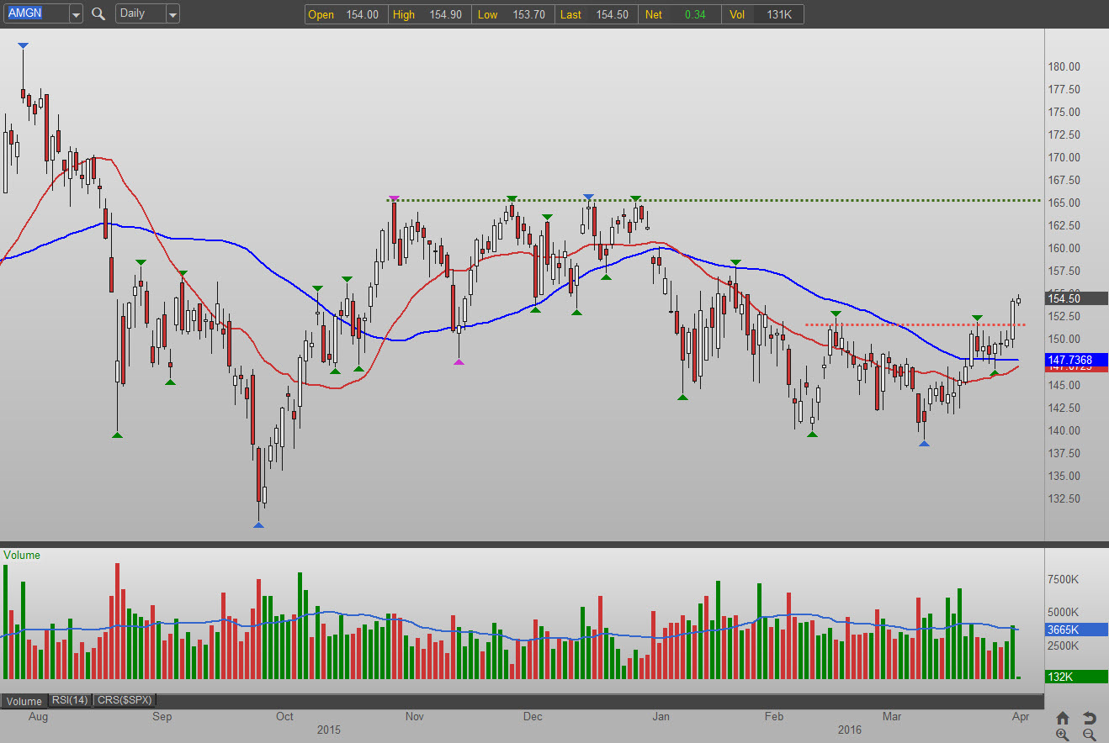
Task: Click the home icon to reset chart
Action: (x=1063, y=718)
